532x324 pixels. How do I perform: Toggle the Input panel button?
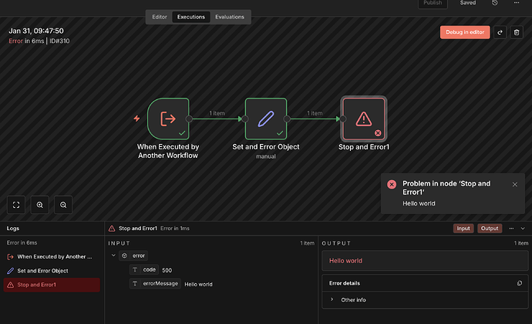point(463,229)
